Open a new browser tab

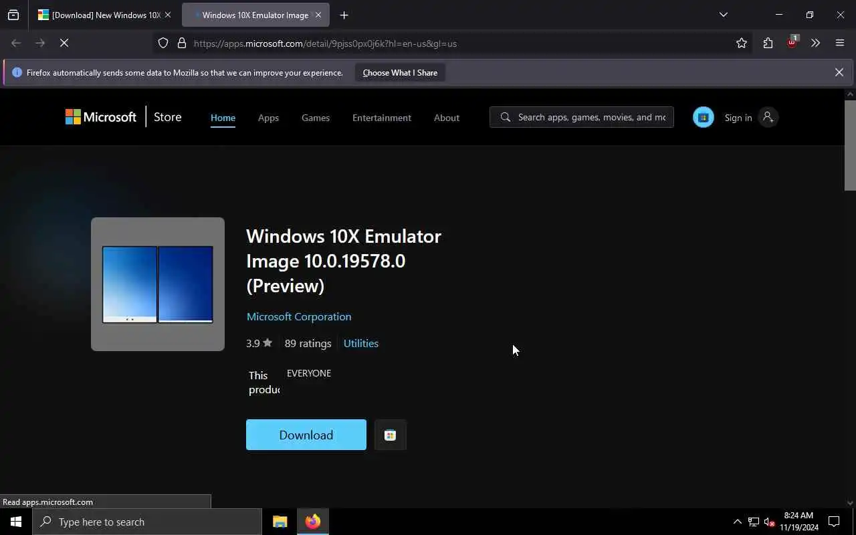click(x=344, y=15)
